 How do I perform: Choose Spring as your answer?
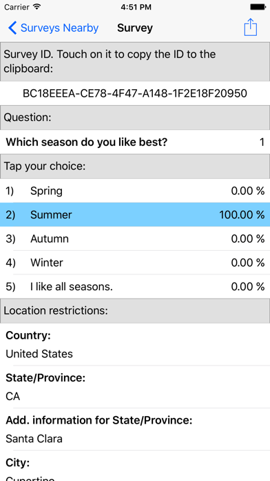(135, 191)
